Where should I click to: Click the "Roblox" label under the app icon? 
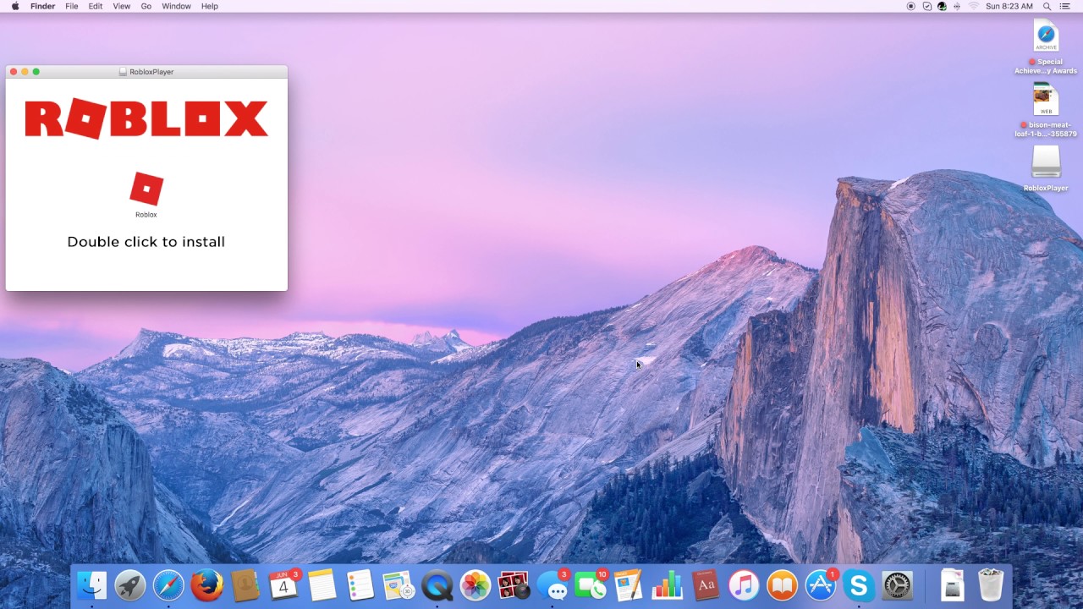[x=146, y=215]
